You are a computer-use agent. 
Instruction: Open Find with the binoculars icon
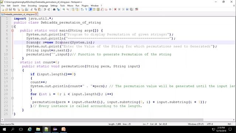coord(54,9)
